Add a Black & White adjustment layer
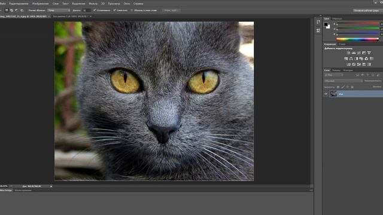Screen dimensions: 383x215 (x=356, y=59)
